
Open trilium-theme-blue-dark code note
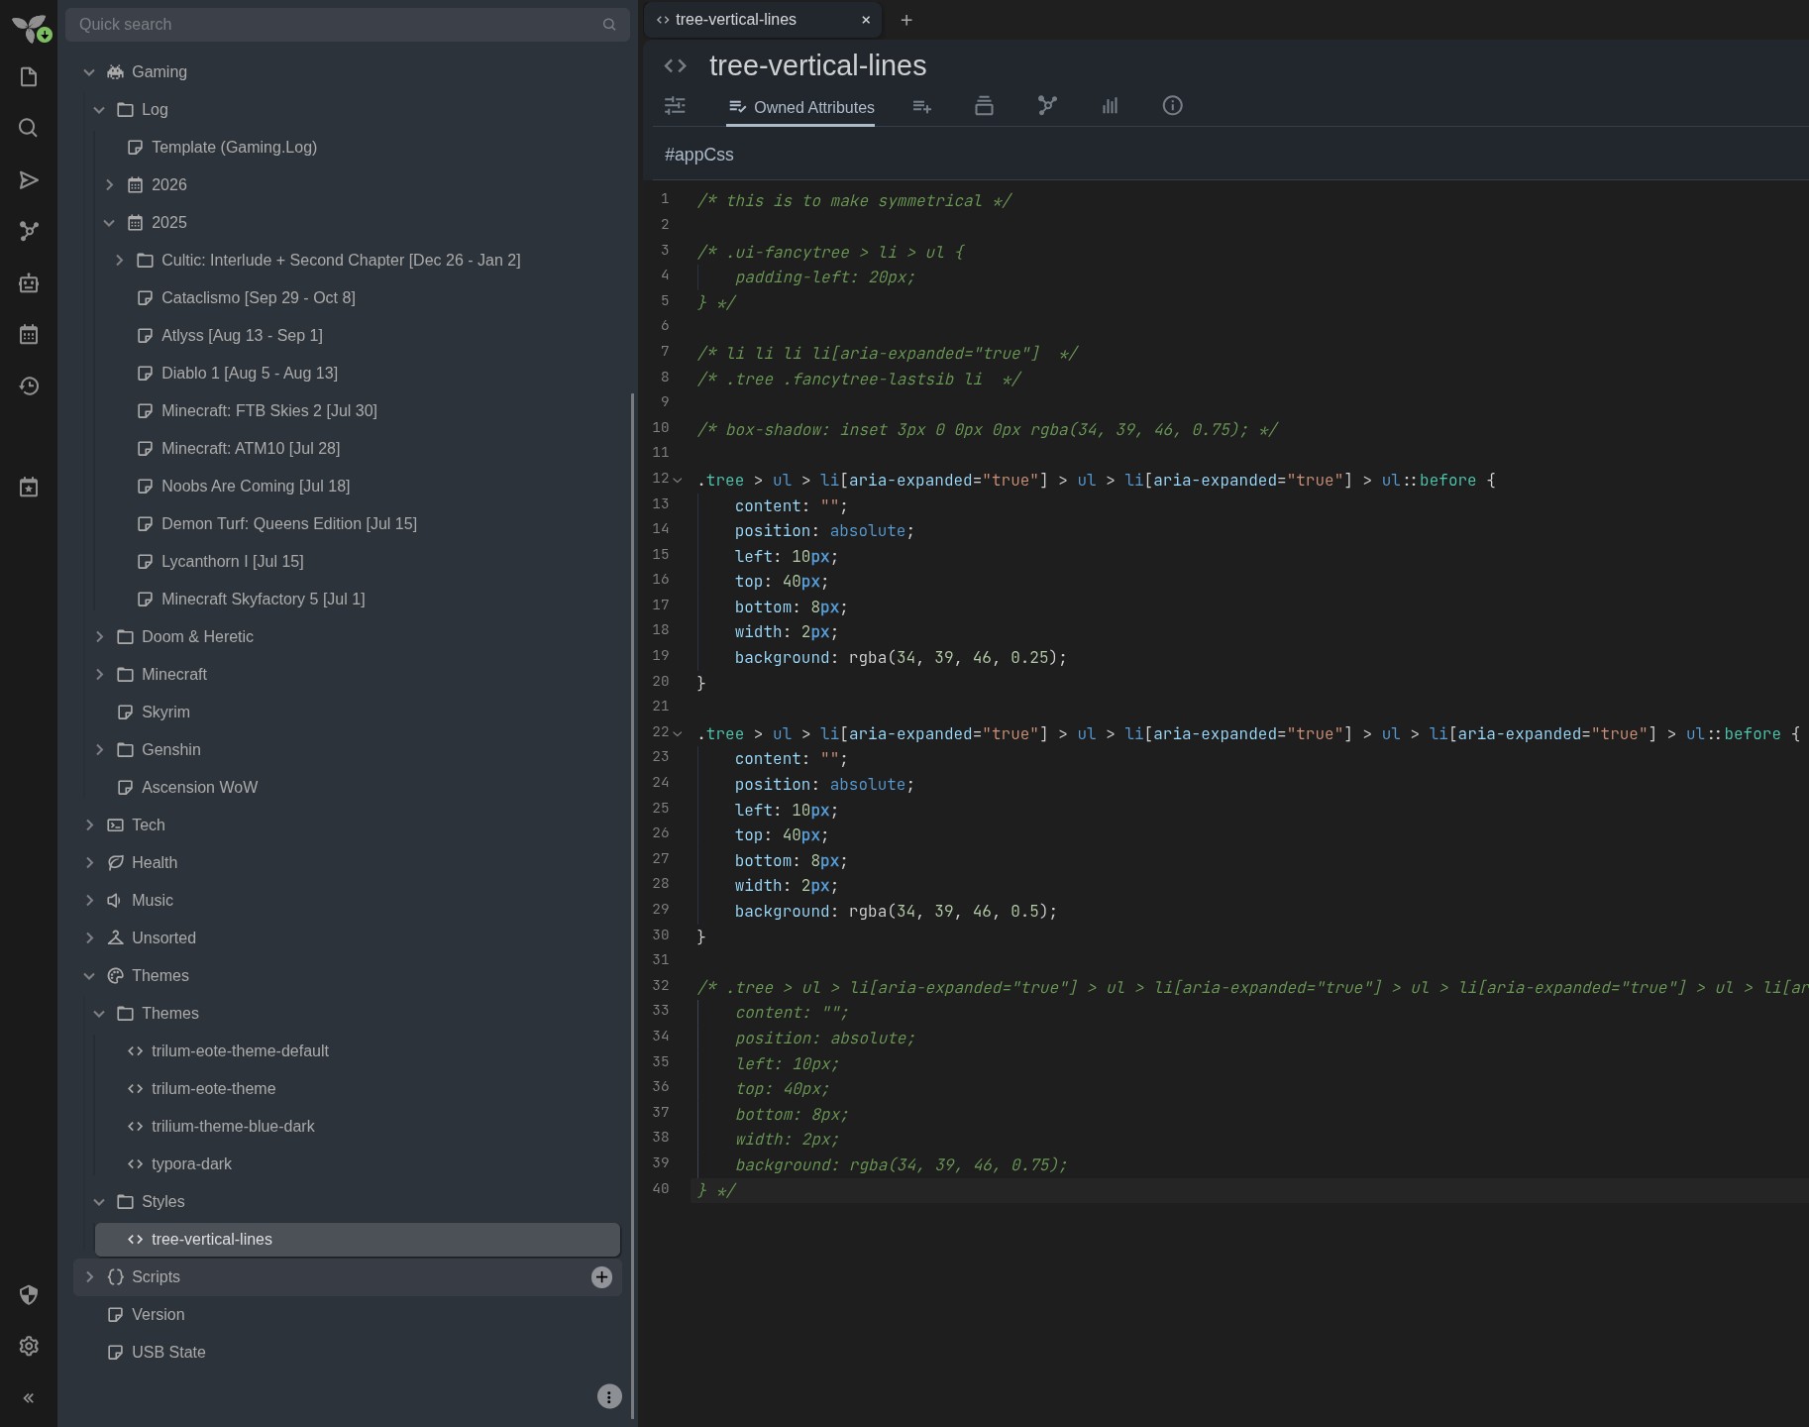(233, 1127)
